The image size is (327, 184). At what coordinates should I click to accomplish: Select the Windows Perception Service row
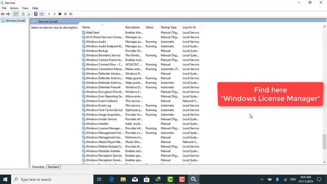141,155
